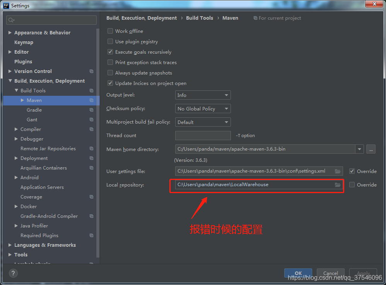Click project-level icon next to Gradle
Viewport: 386px width, 285px height.
(92, 110)
